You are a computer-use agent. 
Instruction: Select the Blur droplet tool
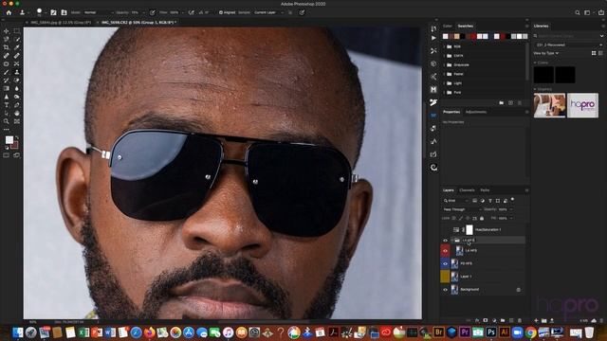click(x=17, y=88)
